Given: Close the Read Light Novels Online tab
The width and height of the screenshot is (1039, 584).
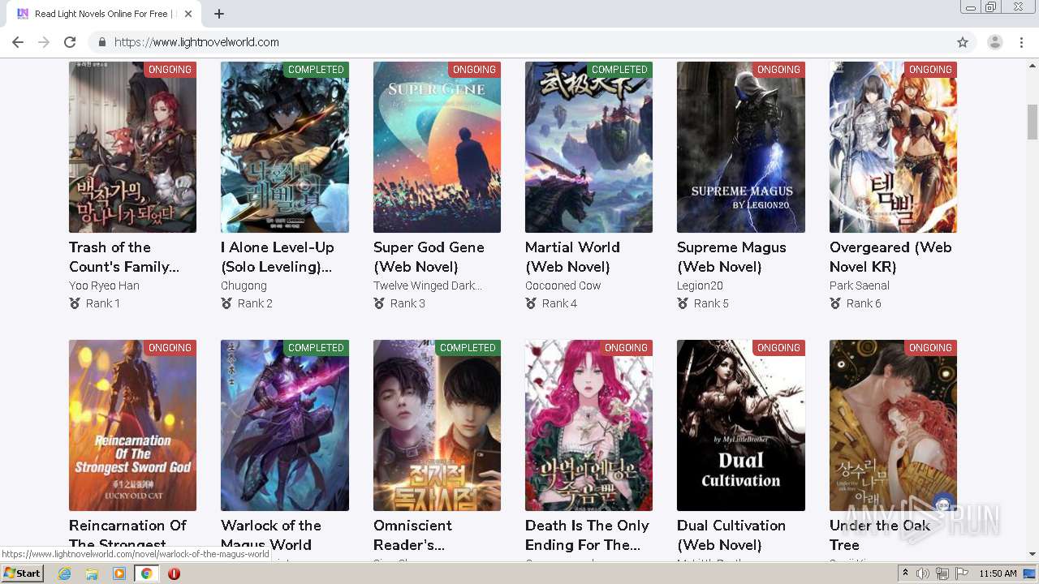Looking at the screenshot, I should point(188,14).
